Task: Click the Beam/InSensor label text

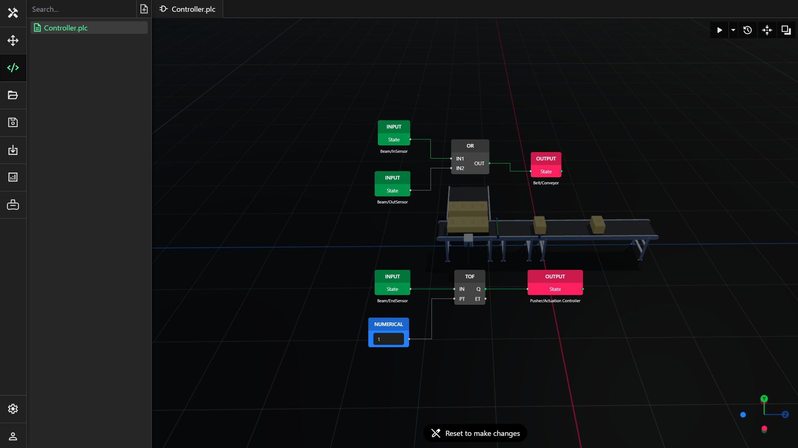Action: click(394, 151)
